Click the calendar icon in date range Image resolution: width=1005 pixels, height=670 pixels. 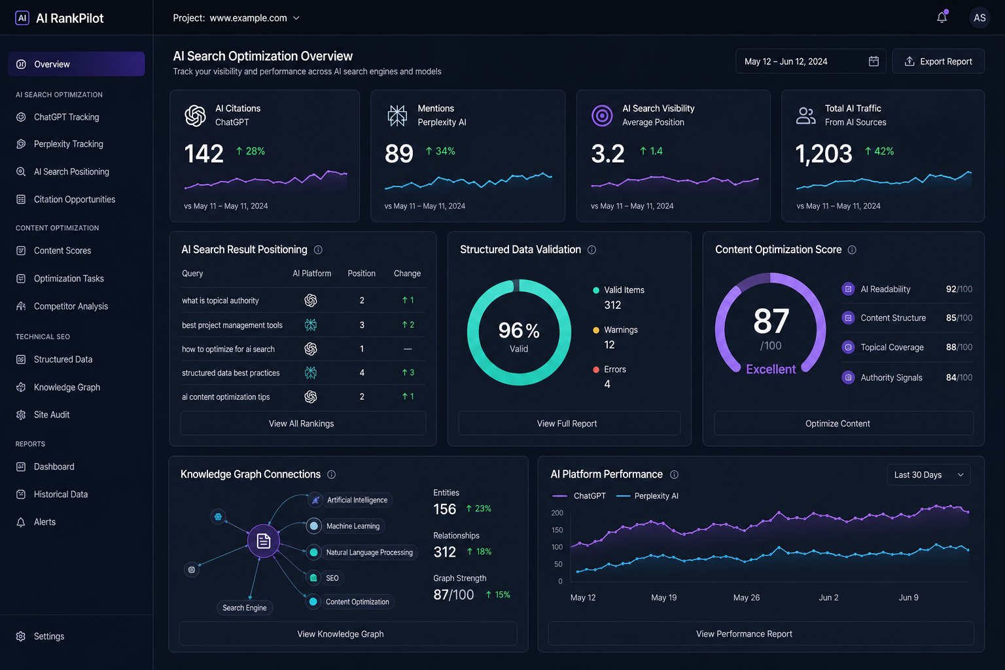tap(873, 62)
